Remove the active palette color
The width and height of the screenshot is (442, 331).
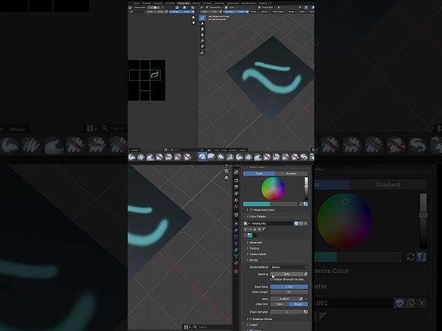point(250,230)
